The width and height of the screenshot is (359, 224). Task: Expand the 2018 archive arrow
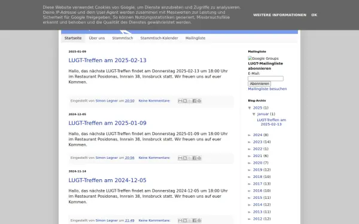pyautogui.click(x=250, y=177)
